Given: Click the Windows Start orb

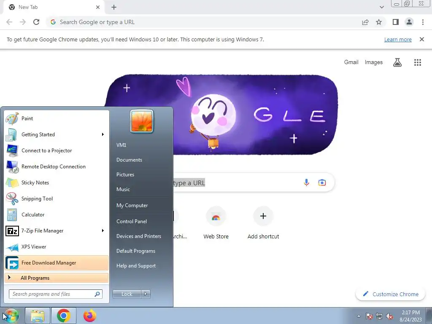Looking at the screenshot, I should click(x=11, y=316).
